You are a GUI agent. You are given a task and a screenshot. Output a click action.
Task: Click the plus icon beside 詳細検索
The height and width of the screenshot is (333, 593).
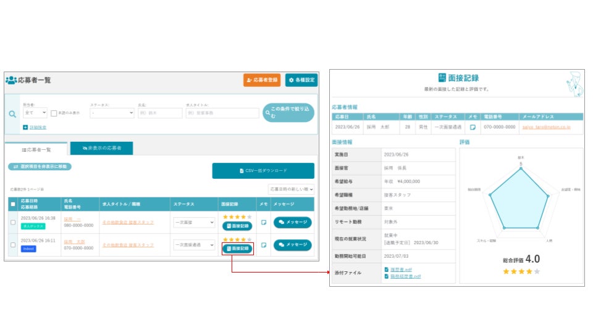coord(25,127)
